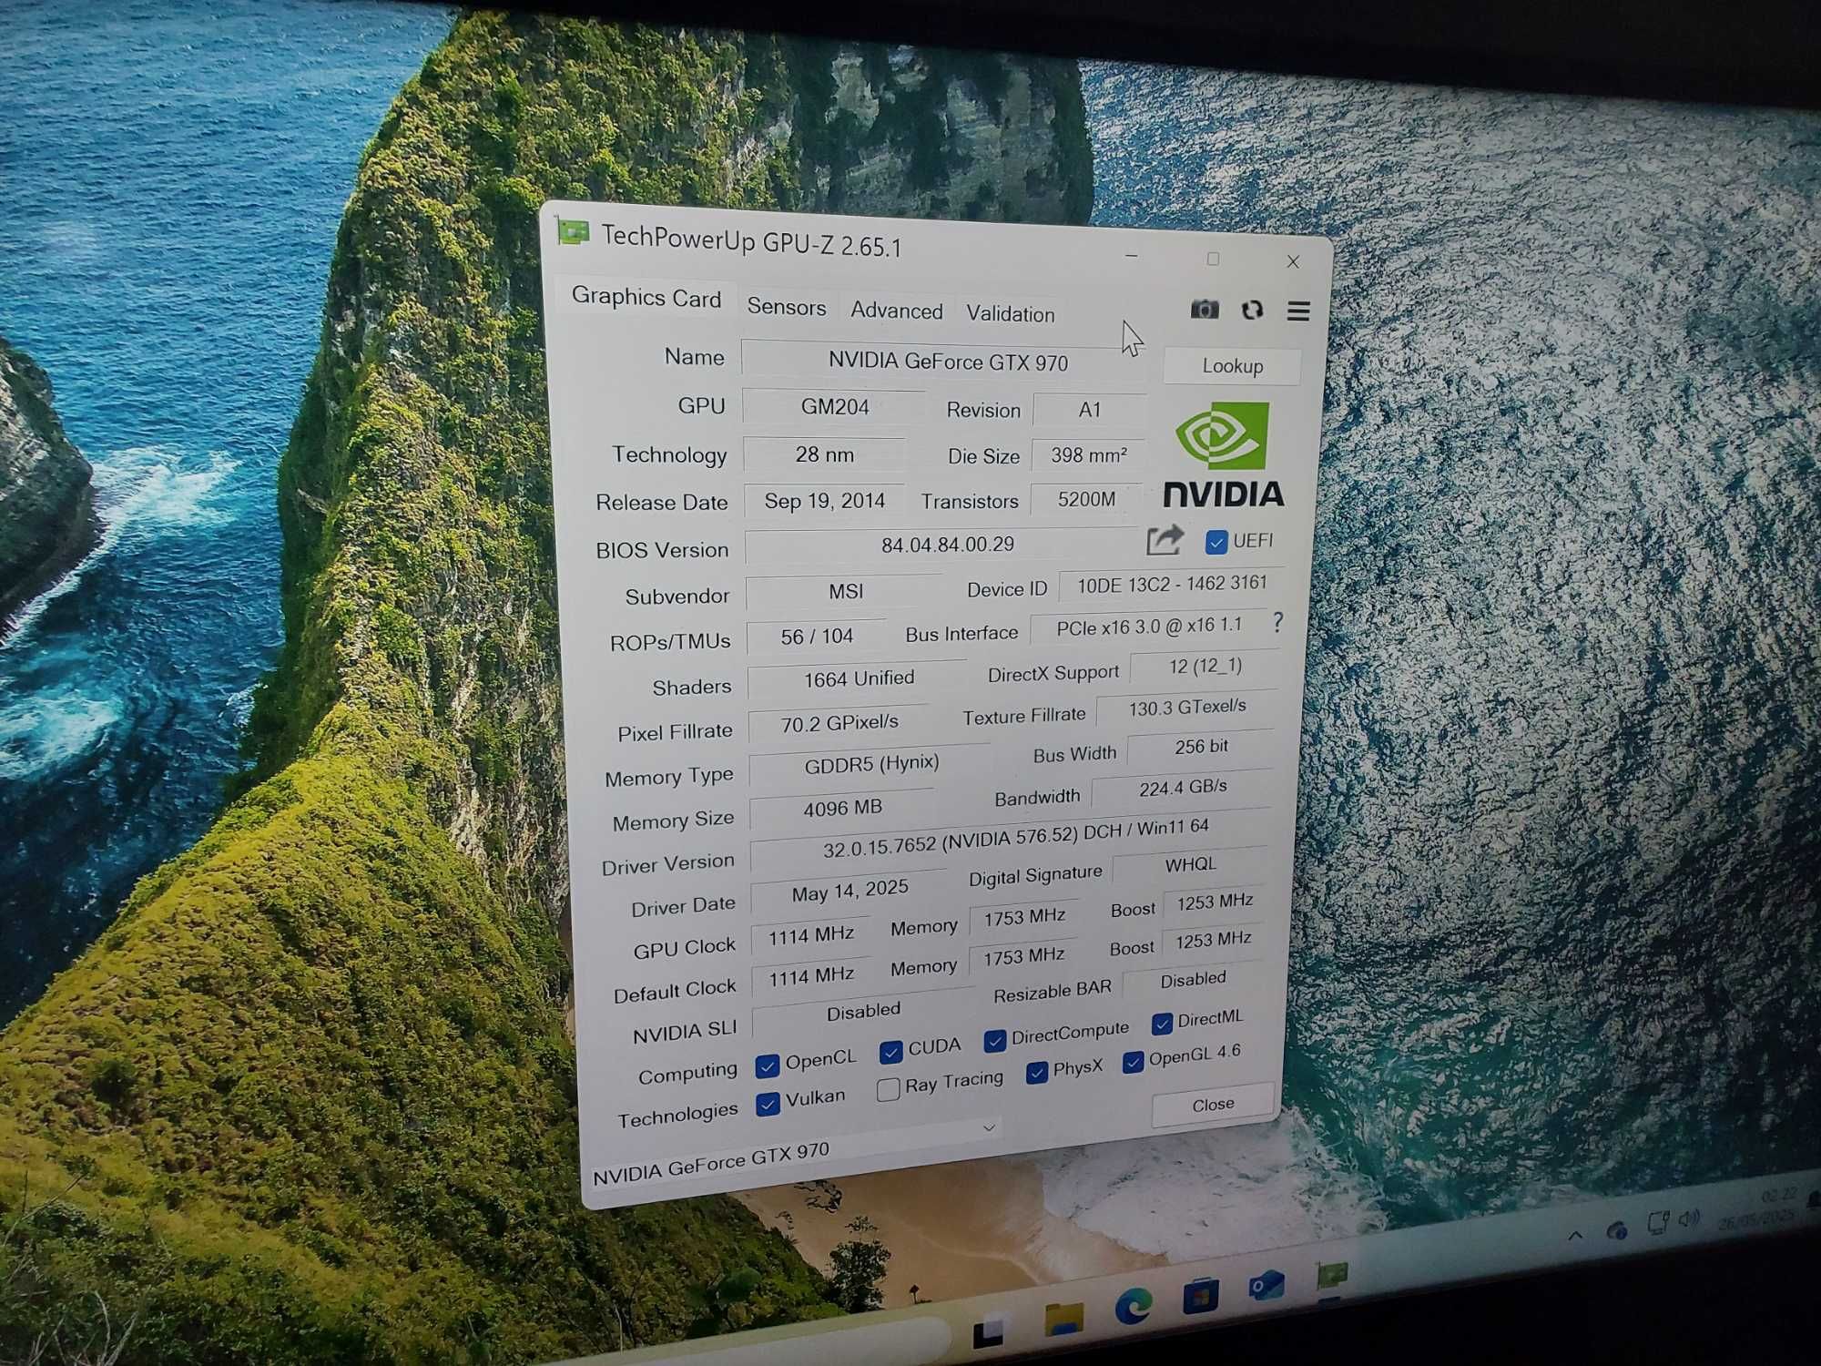Click the Technology value 28 nm
The height and width of the screenshot is (1366, 1821).
tap(824, 454)
